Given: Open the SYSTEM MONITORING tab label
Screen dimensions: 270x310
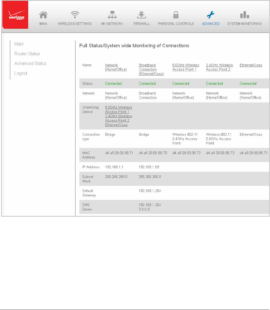Looking at the screenshot, I should 244,24.
